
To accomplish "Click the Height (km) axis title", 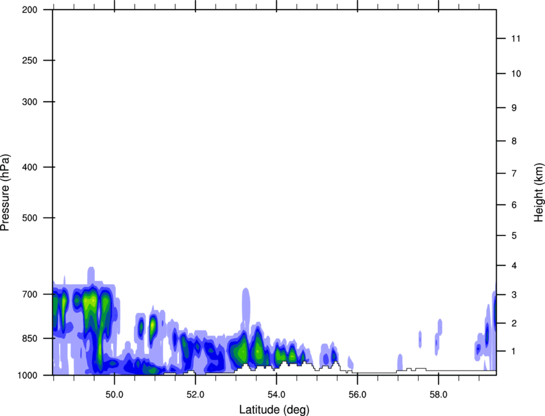I will [x=539, y=193].
